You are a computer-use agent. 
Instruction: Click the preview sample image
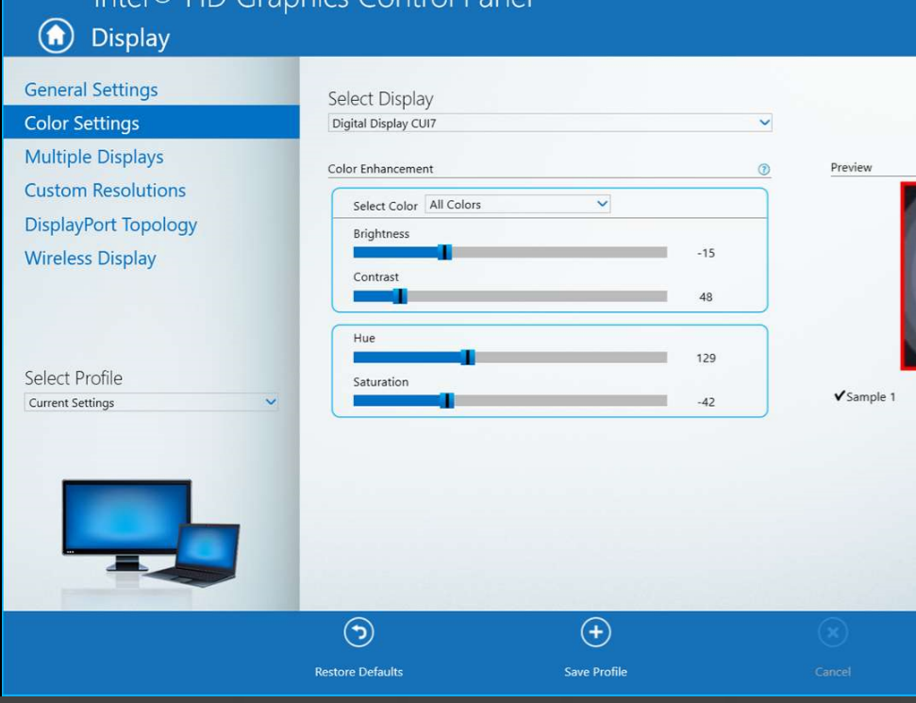click(908, 276)
